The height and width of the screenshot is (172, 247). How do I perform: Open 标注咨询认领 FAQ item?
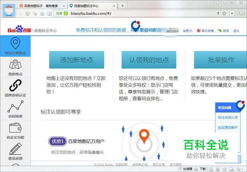228,117
